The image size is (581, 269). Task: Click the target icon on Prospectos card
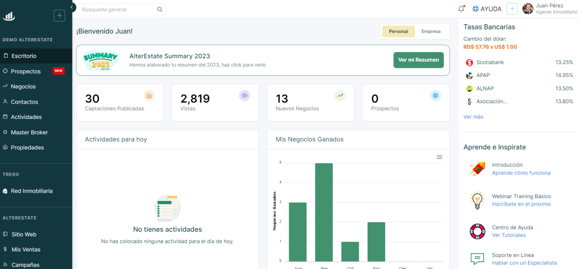click(x=435, y=96)
